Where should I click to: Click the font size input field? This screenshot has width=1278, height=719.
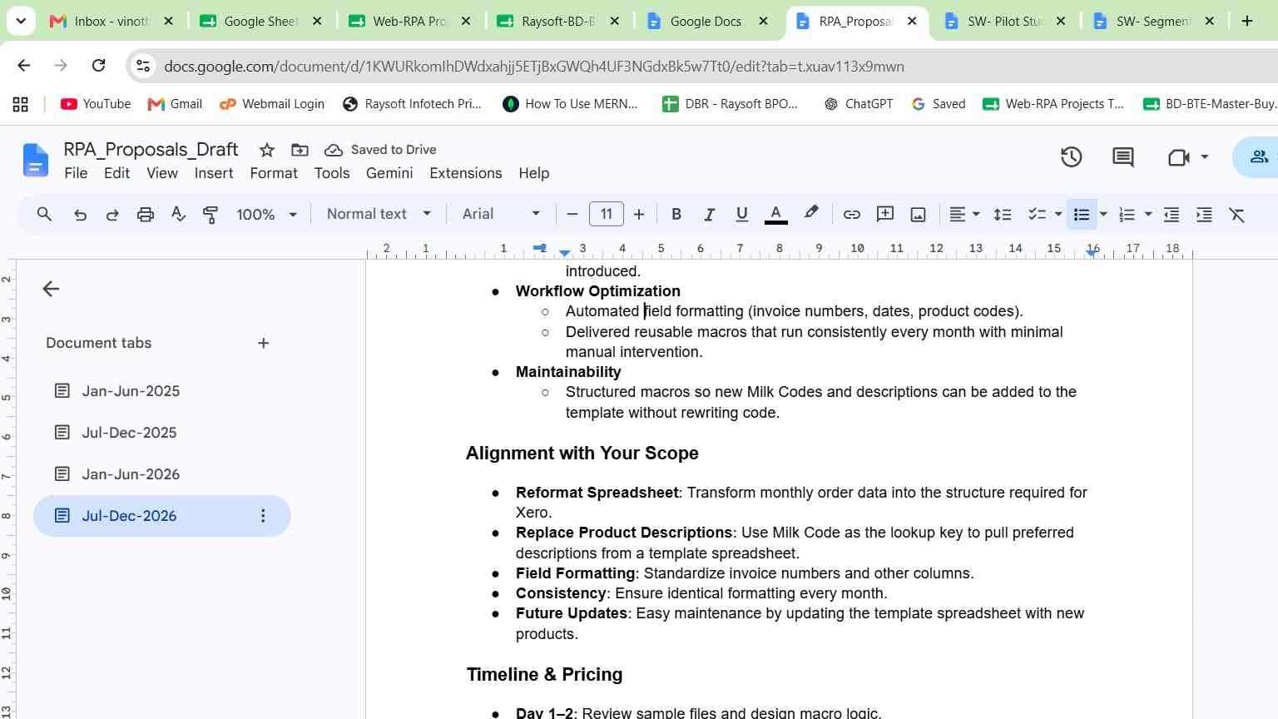[x=606, y=214]
